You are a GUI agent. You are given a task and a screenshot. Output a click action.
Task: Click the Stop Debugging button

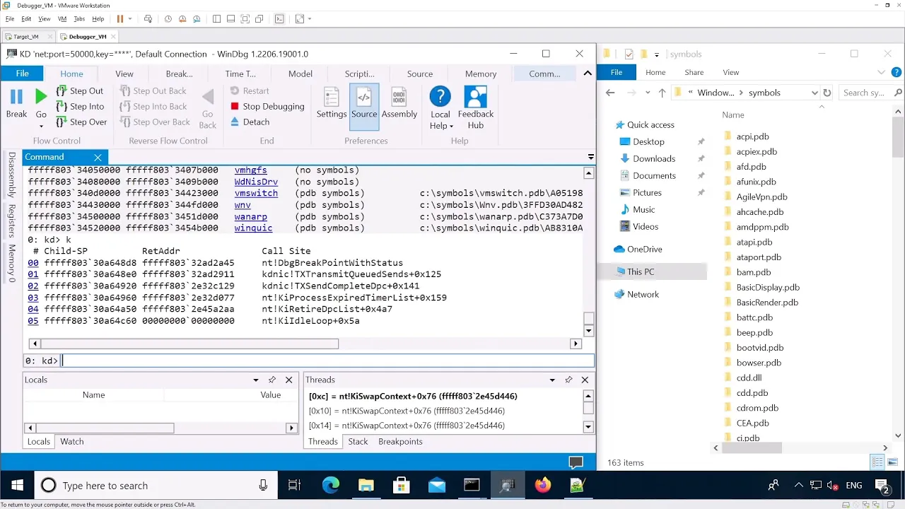point(267,106)
